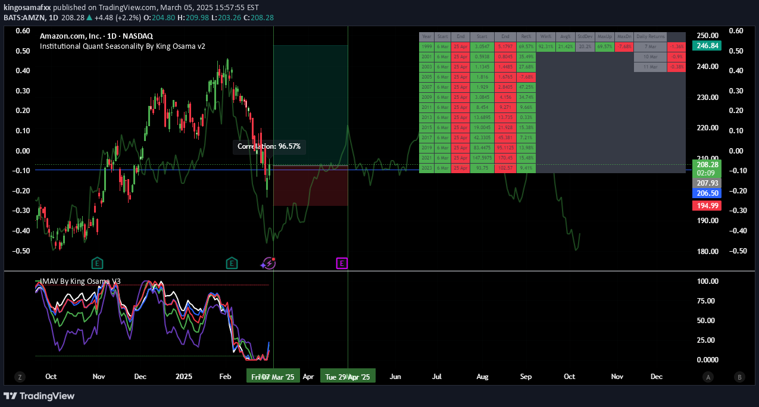Select the IMAV By King Osama V3 label
Image resolution: width=759 pixels, height=407 pixels.
80,281
